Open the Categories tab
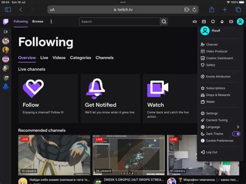246x184 pixels. (x=80, y=58)
